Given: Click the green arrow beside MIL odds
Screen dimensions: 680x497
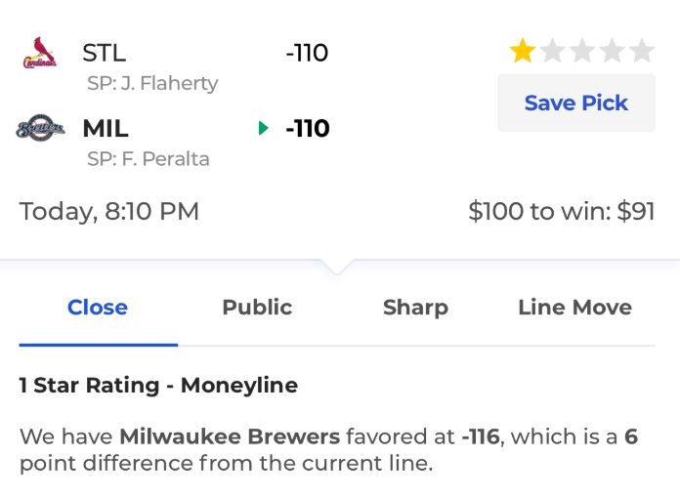Looking at the screenshot, I should point(263,128).
